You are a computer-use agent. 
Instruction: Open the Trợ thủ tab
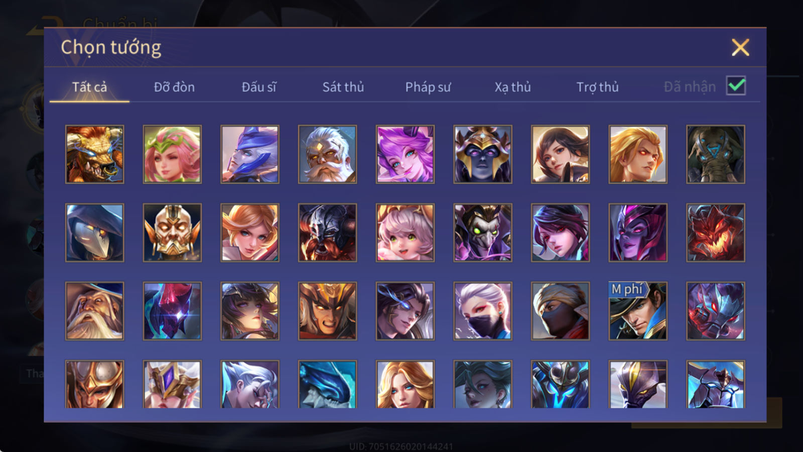point(597,87)
